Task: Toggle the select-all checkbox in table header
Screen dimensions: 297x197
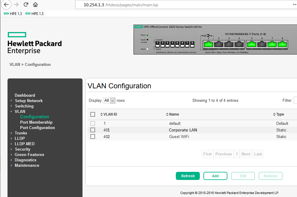Action: tap(93, 114)
